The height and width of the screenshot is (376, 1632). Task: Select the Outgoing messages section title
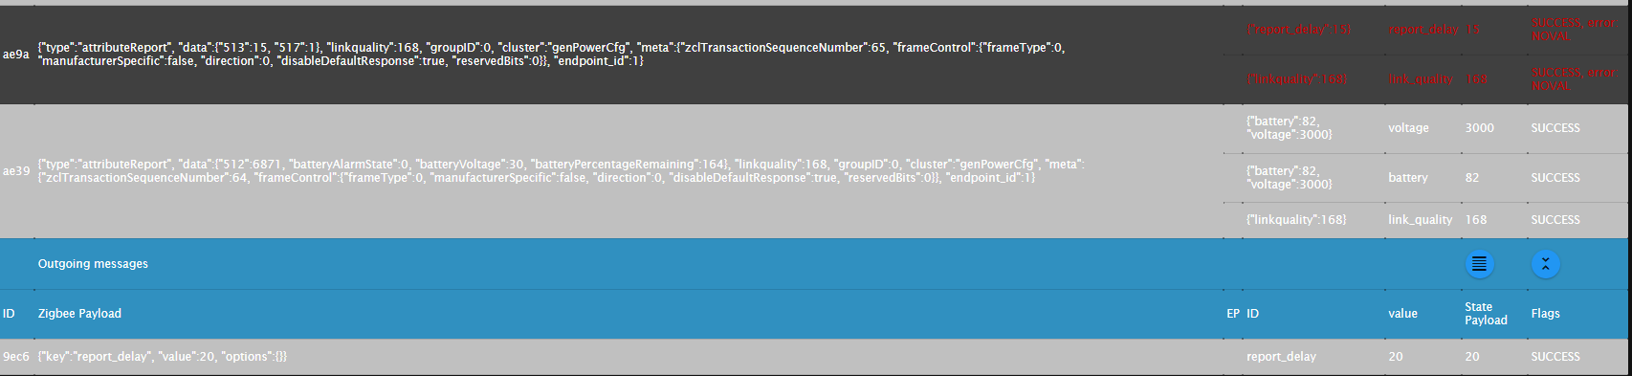click(93, 264)
